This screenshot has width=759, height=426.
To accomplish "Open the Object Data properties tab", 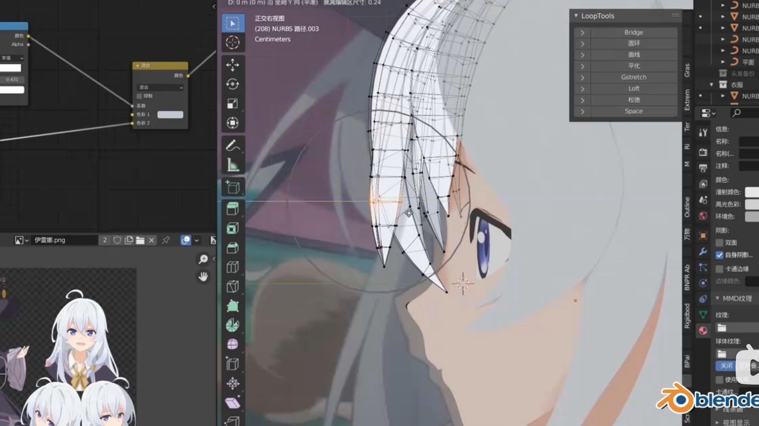I will pyautogui.click(x=703, y=314).
